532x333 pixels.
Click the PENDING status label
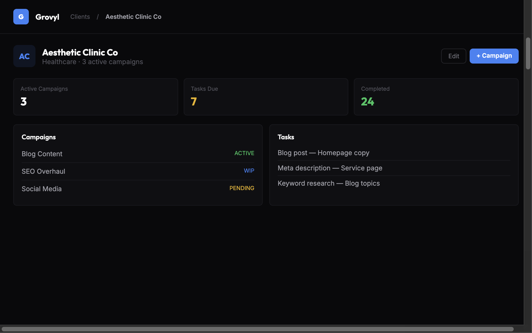pyautogui.click(x=242, y=188)
